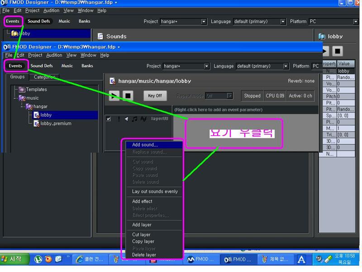Open the Music tab in back window

[x=64, y=21]
